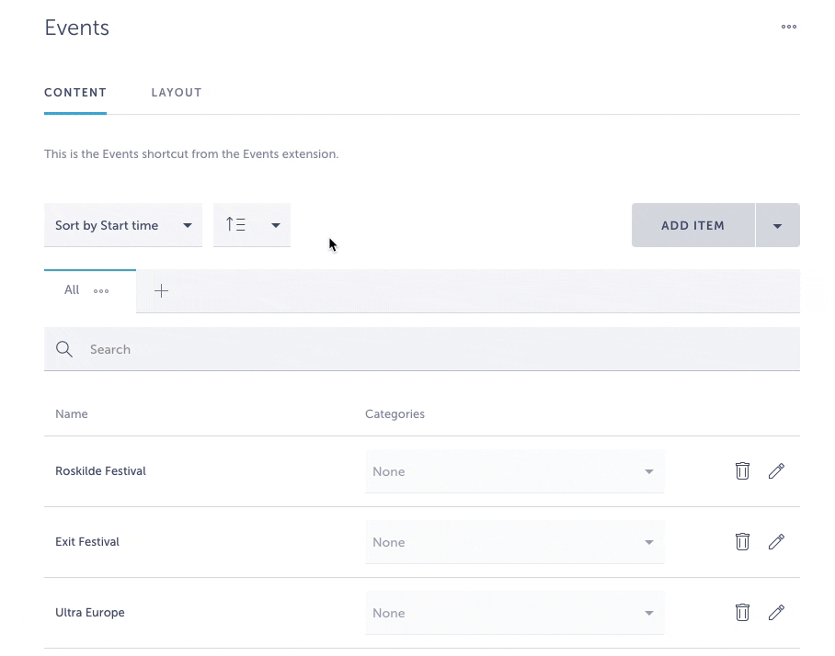Open options dots on All tab
Viewport: 835px width, 656px height.
tap(101, 291)
